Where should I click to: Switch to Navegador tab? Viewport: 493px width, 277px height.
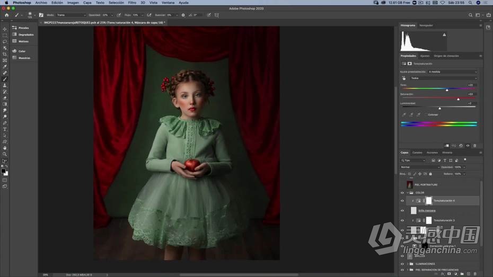coord(426,25)
